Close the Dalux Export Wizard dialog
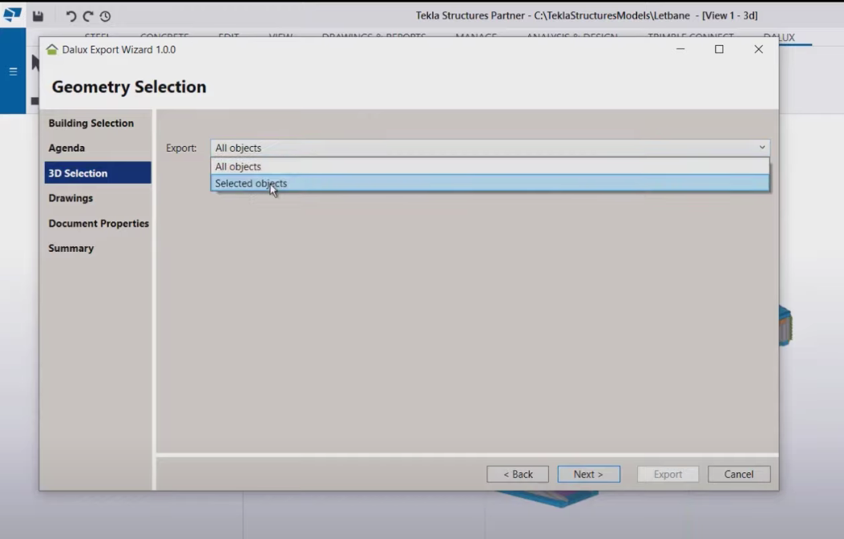This screenshot has height=539, width=844. tap(758, 50)
